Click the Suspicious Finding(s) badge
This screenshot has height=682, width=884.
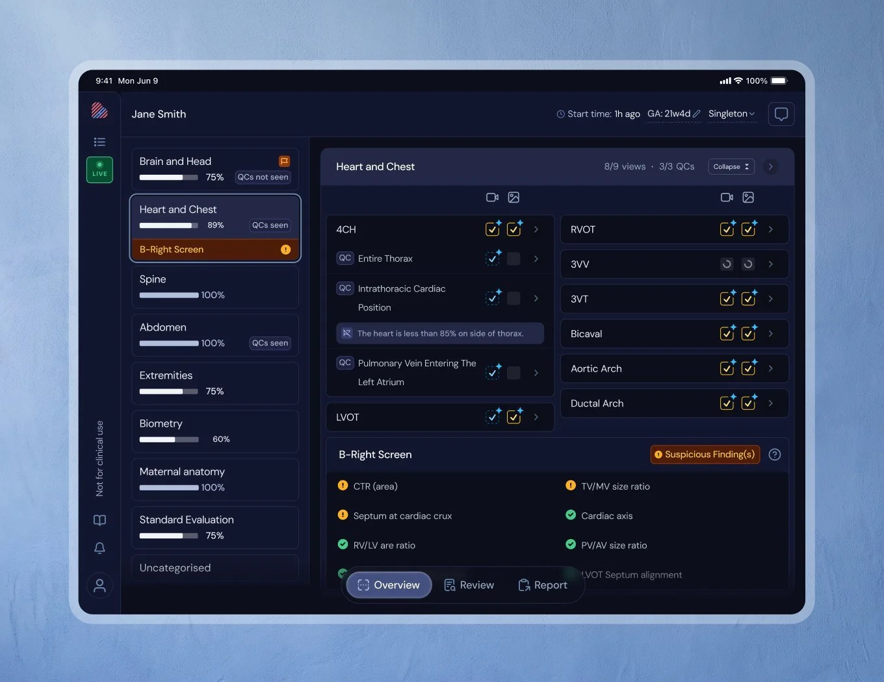coord(705,455)
